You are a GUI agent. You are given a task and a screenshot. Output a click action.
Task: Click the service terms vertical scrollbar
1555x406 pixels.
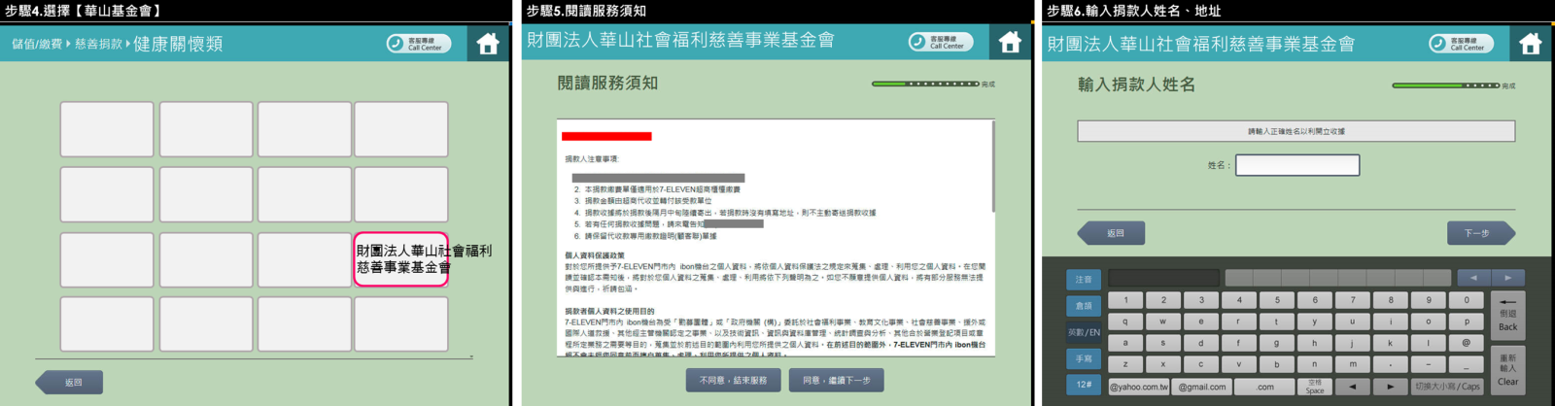coord(992,166)
